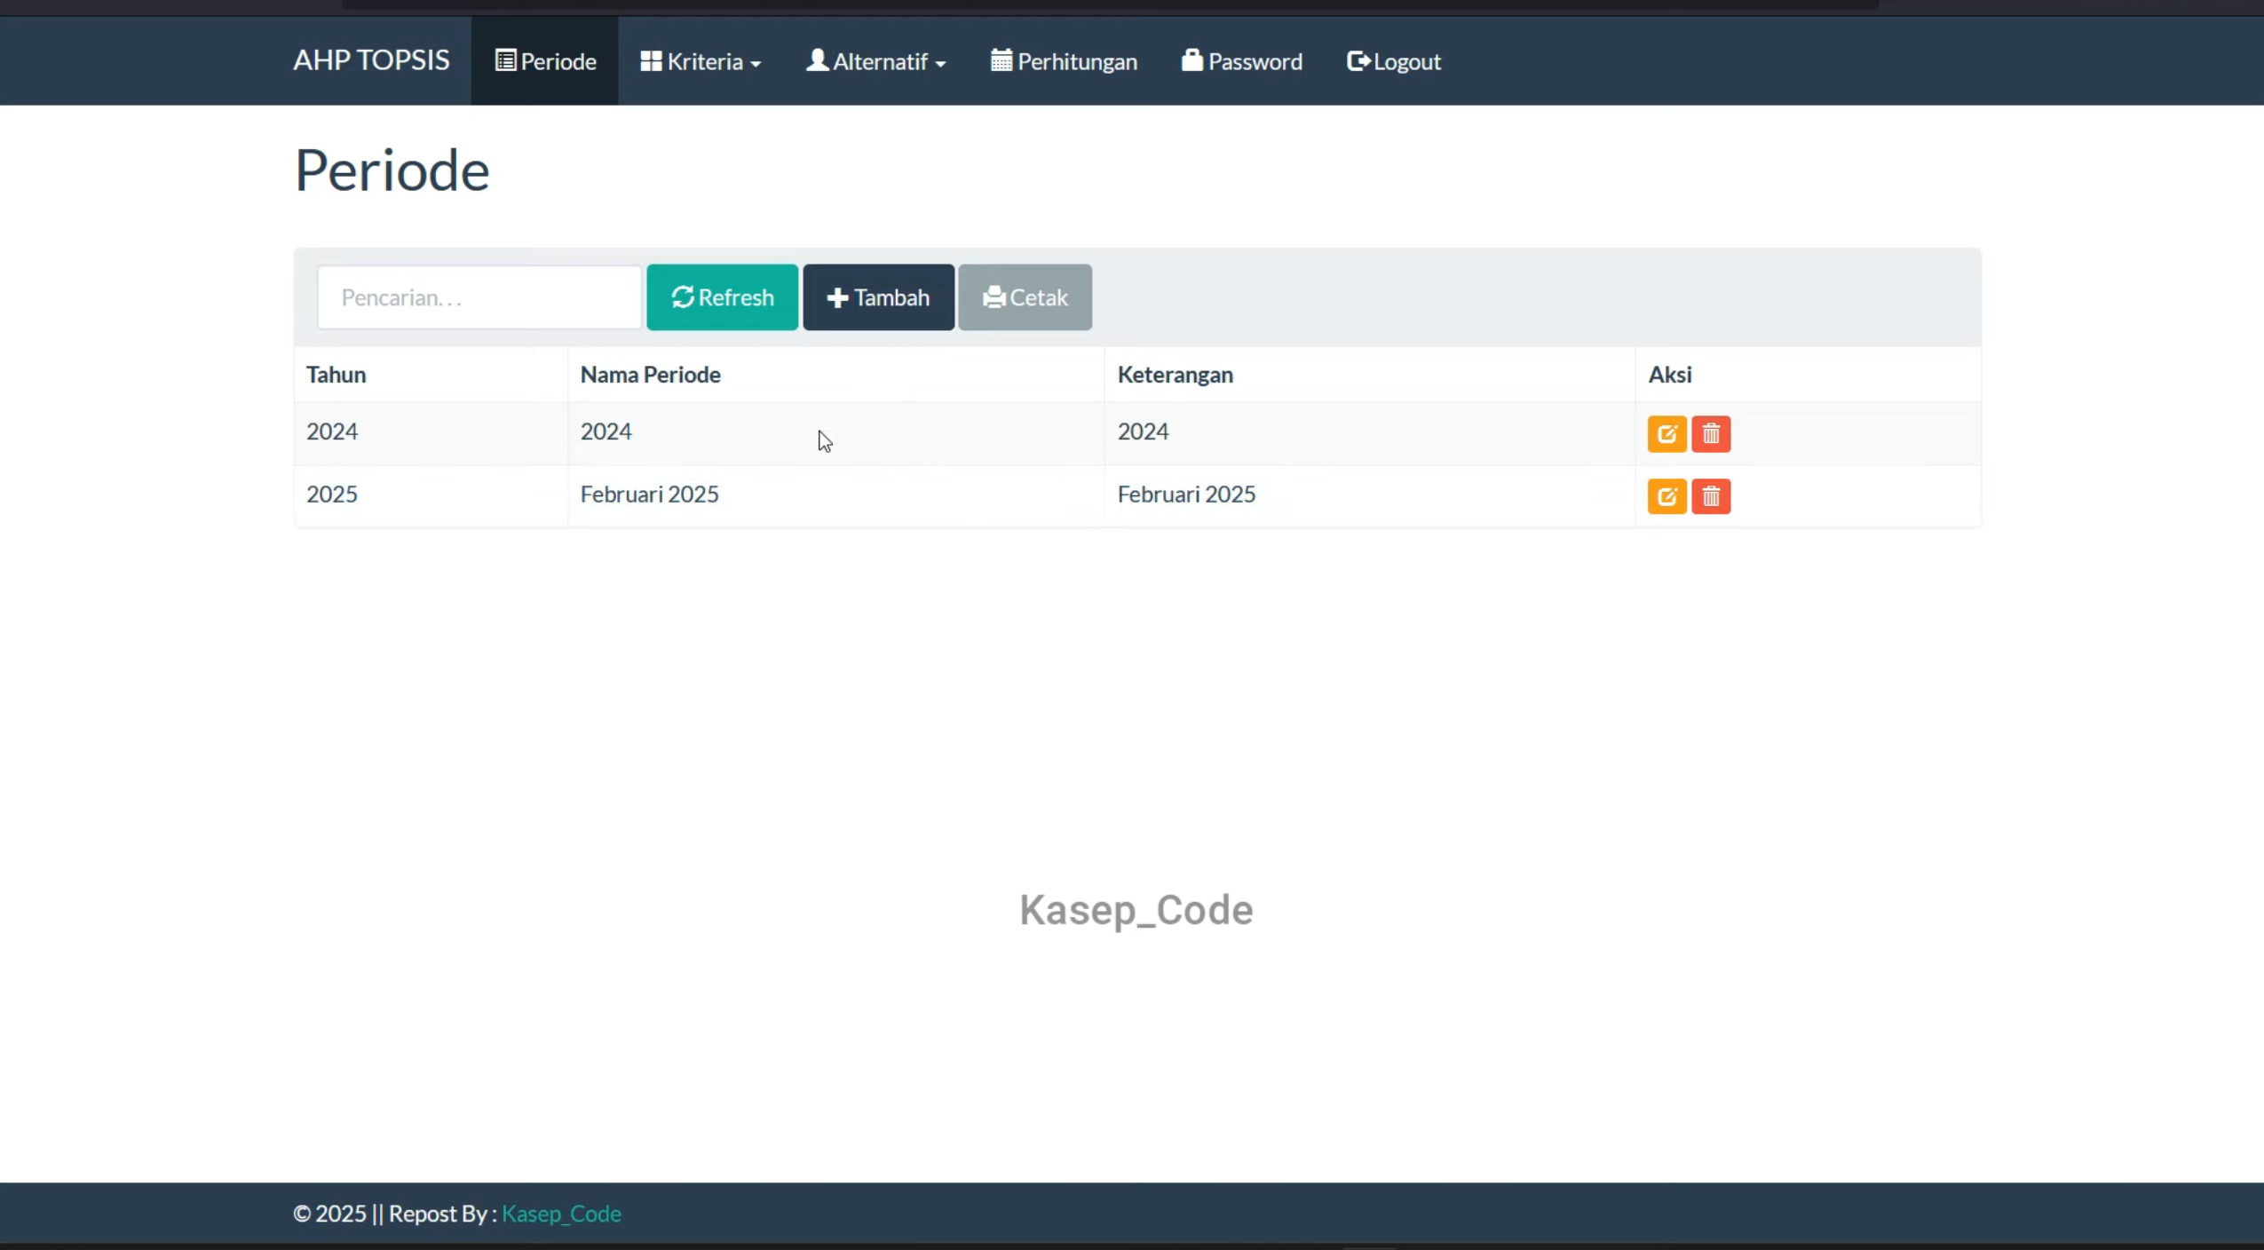Image resolution: width=2264 pixels, height=1250 pixels.
Task: Click the Cetak print button
Action: click(x=1025, y=297)
